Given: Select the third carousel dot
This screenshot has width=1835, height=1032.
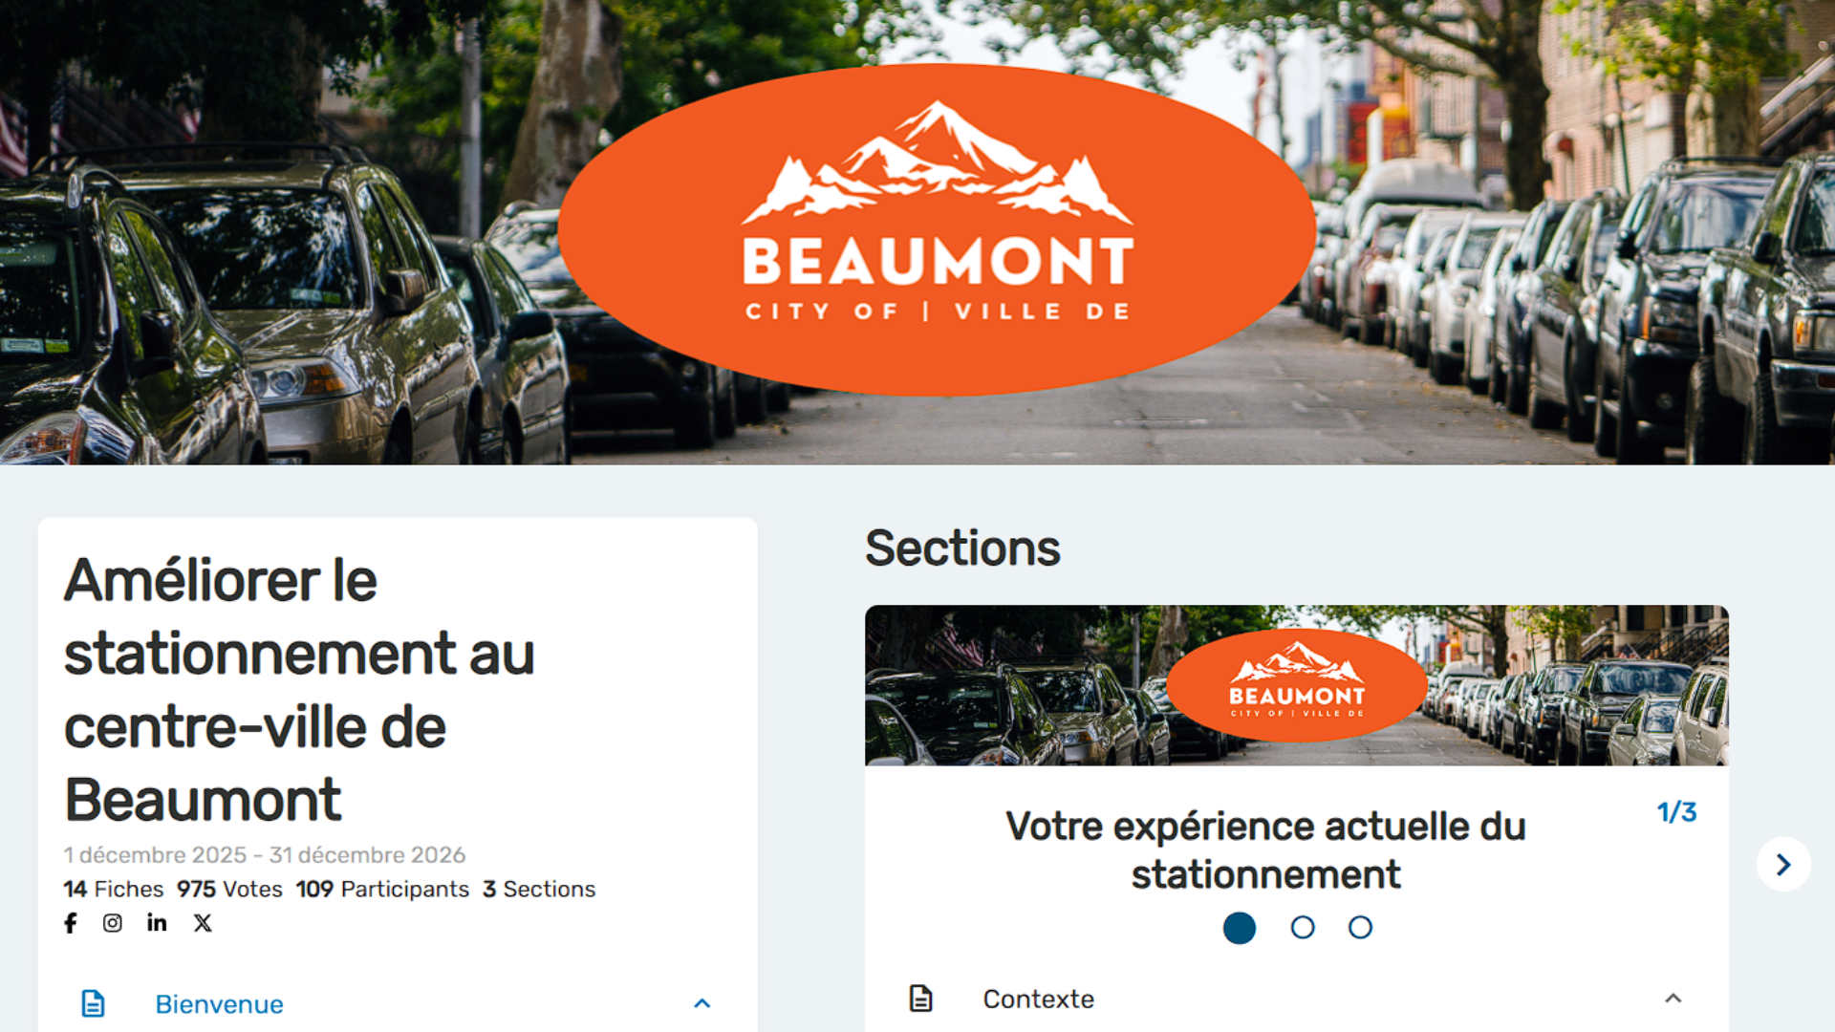Looking at the screenshot, I should [1360, 927].
